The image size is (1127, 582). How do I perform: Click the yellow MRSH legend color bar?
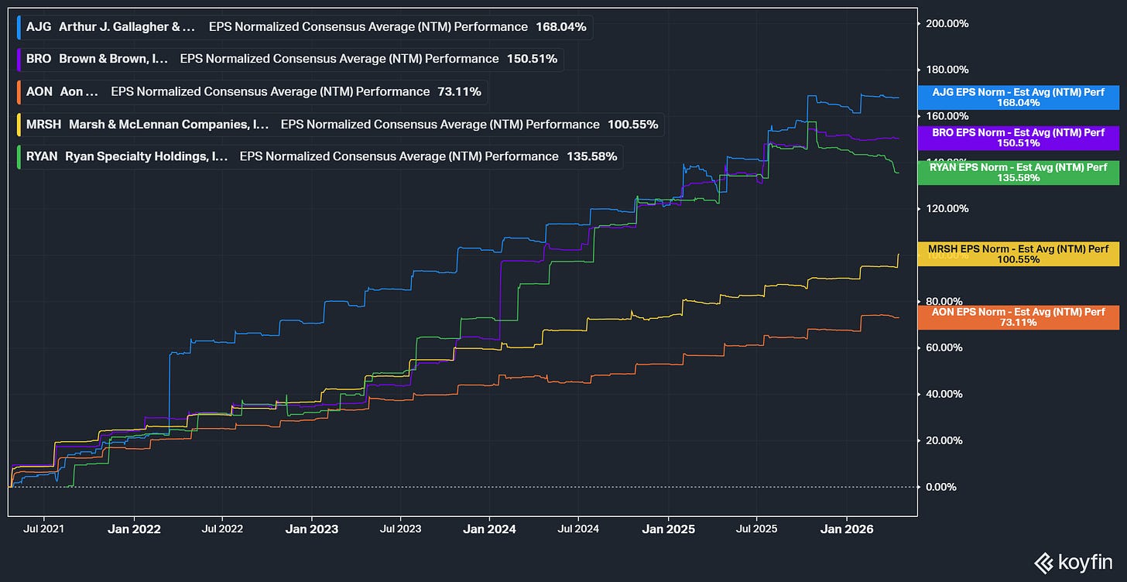pos(19,124)
